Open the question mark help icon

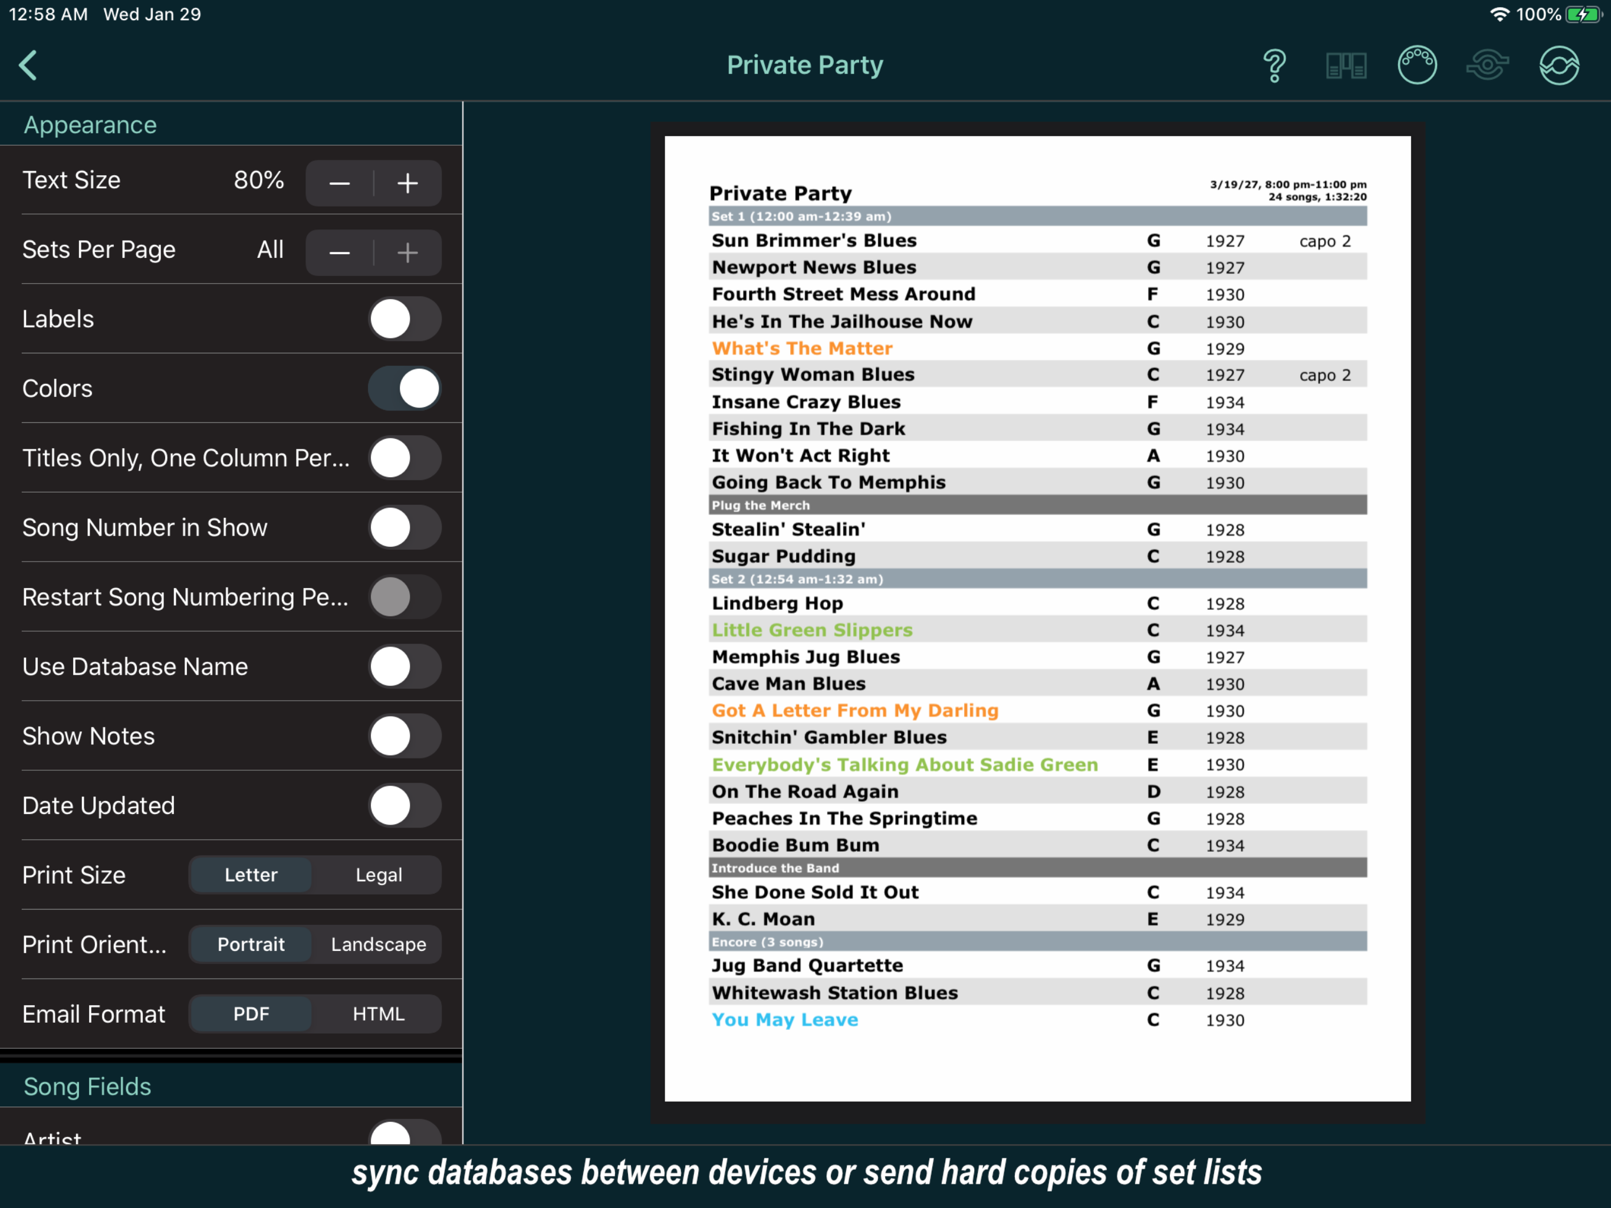tap(1274, 65)
